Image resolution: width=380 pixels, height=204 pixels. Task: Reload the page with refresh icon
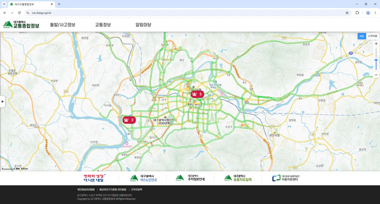(19, 13)
